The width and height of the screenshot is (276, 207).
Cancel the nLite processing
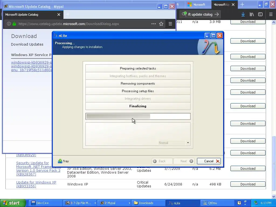pyautogui.click(x=209, y=161)
